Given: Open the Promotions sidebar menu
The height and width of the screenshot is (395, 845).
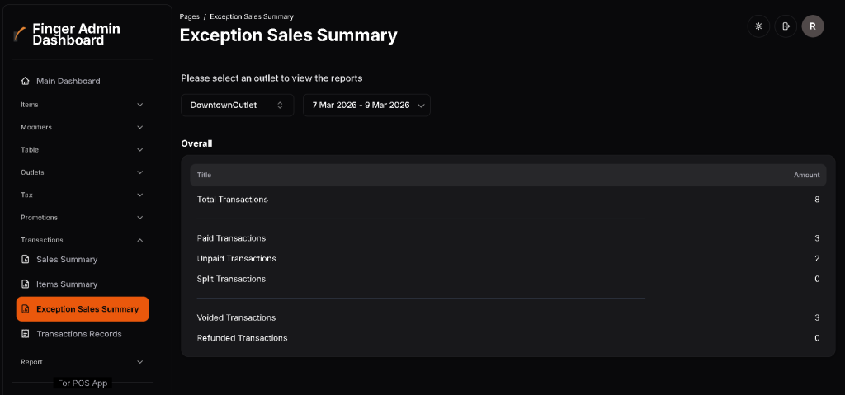Looking at the screenshot, I should (82, 218).
